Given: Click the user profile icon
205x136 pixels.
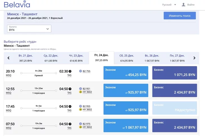Looking at the screenshot, I should (183, 5).
